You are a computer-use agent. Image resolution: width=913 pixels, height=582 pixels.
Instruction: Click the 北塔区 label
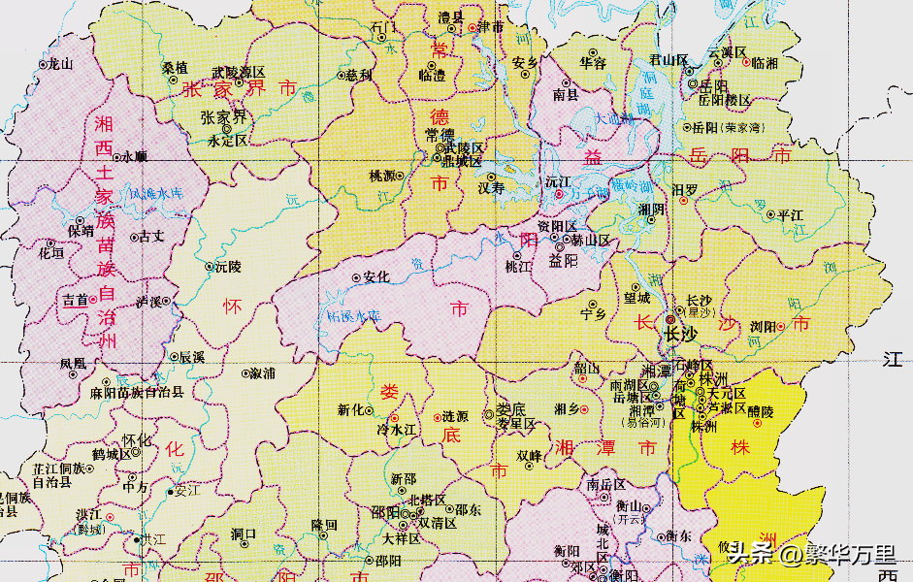pyautogui.click(x=427, y=500)
